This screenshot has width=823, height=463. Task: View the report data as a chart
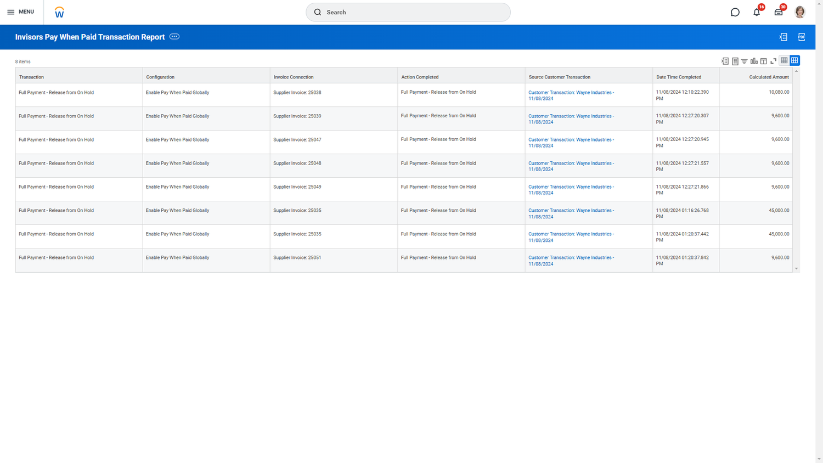pos(754,61)
